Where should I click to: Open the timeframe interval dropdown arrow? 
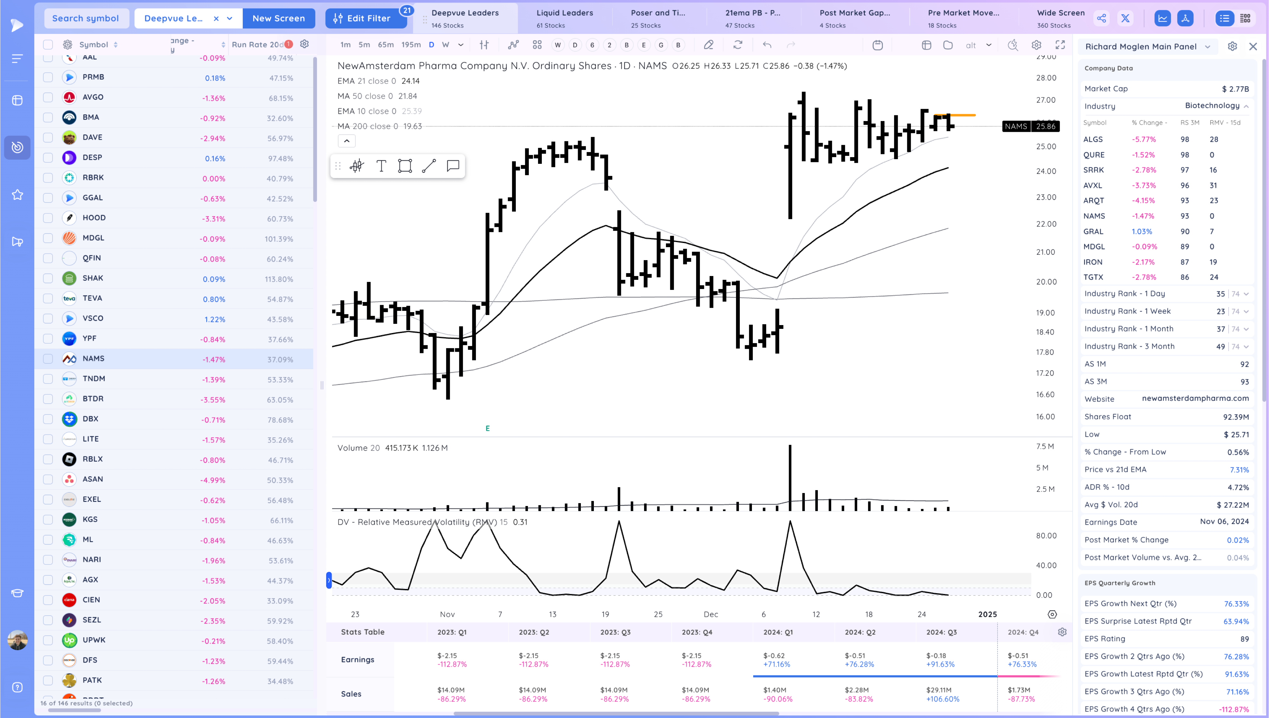461,45
